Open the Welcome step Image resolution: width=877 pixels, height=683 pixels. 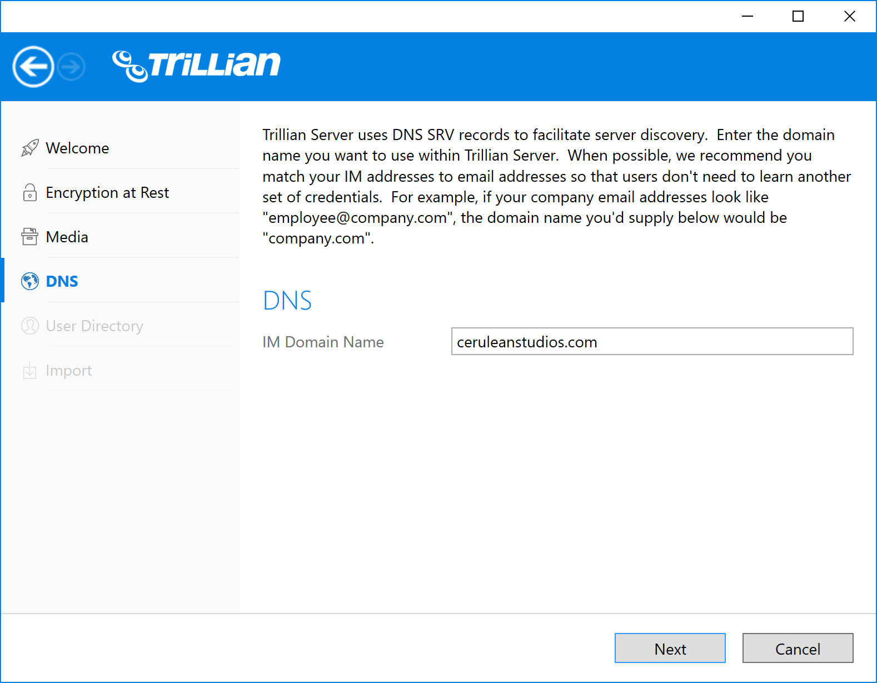point(121,148)
